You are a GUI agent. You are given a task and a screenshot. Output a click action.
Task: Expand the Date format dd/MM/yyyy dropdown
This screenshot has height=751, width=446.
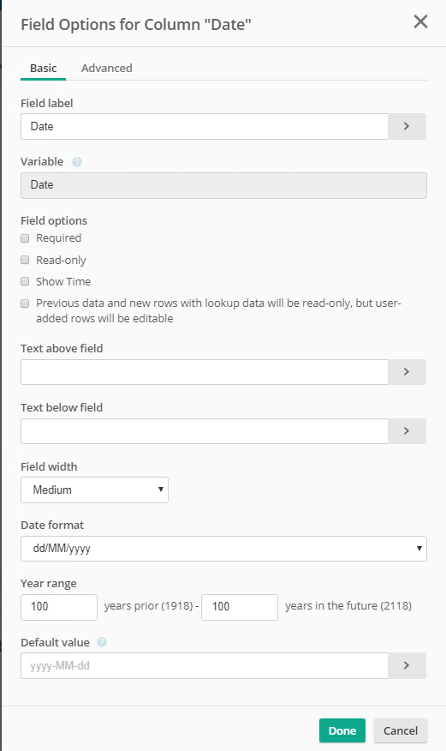(x=223, y=549)
